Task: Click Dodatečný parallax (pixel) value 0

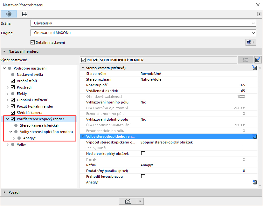Action: point(244,171)
